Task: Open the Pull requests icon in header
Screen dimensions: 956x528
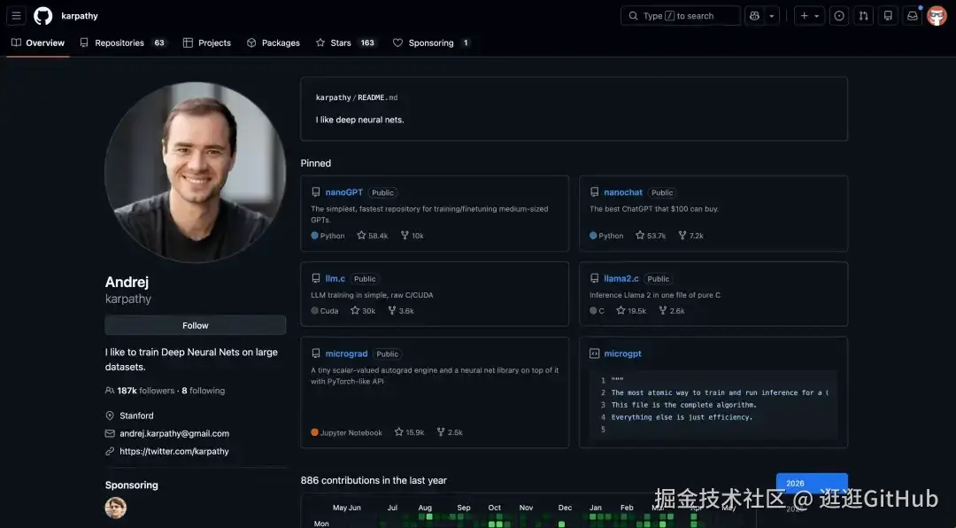Action: [x=864, y=16]
